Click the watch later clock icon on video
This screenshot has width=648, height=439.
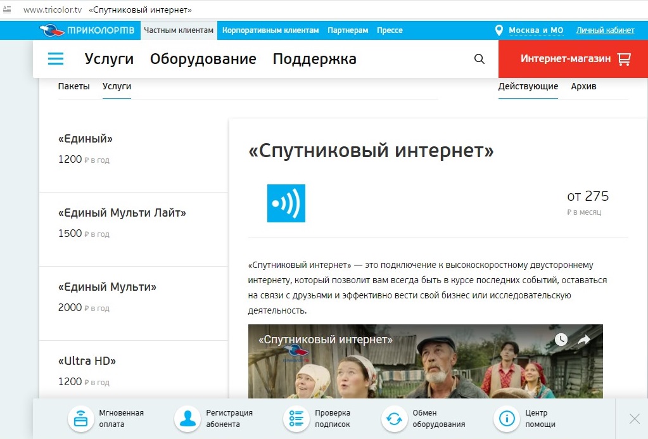[x=561, y=340]
